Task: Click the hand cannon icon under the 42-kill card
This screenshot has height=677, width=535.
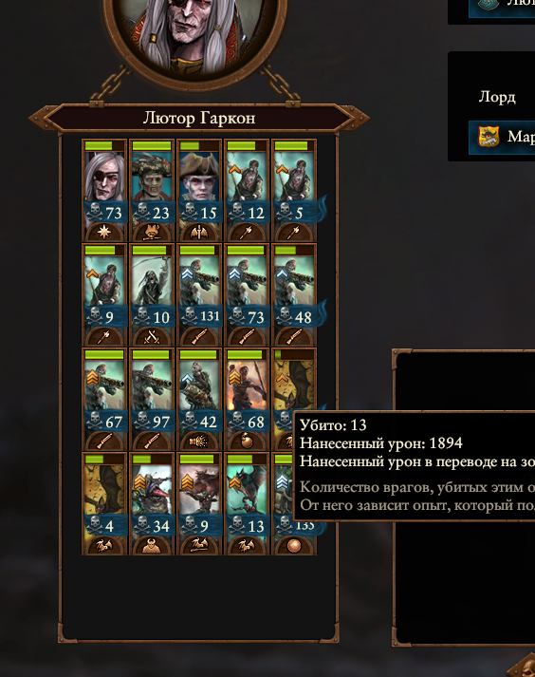Action: 199,442
